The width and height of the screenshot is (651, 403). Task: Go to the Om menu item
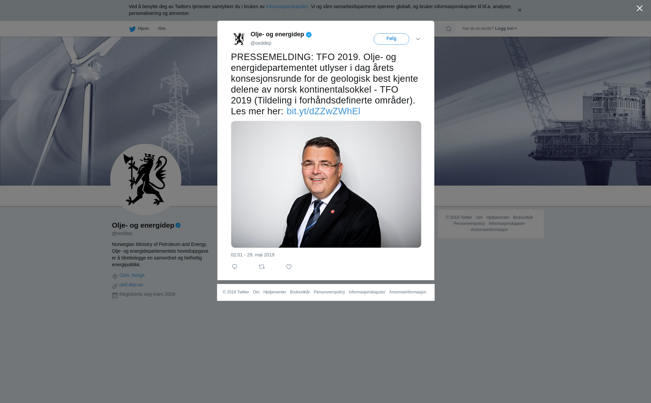pos(162,28)
